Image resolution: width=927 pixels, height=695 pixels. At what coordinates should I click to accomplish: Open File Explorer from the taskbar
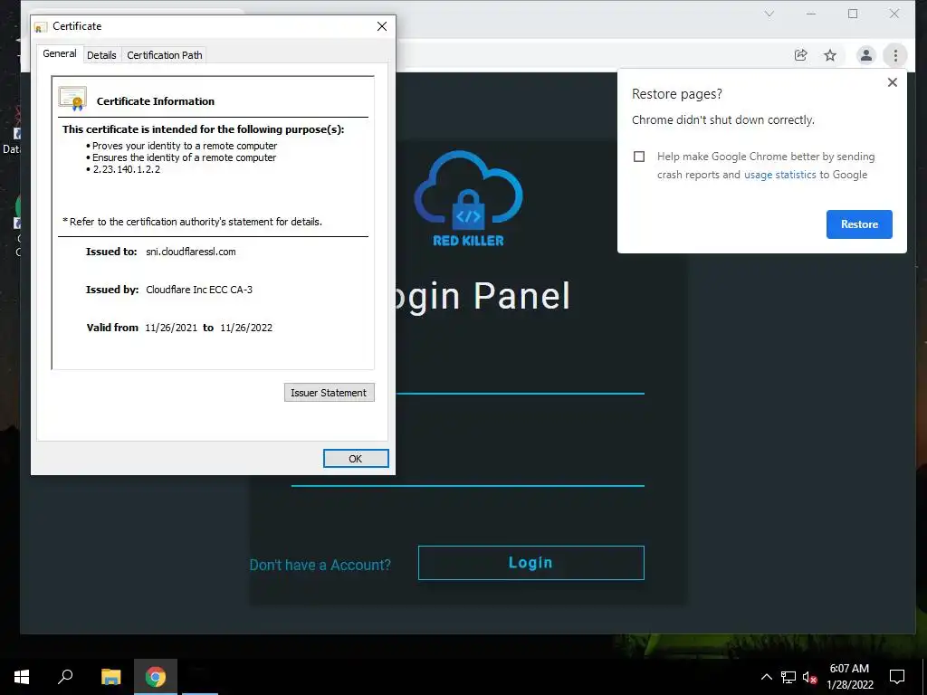[x=110, y=677]
